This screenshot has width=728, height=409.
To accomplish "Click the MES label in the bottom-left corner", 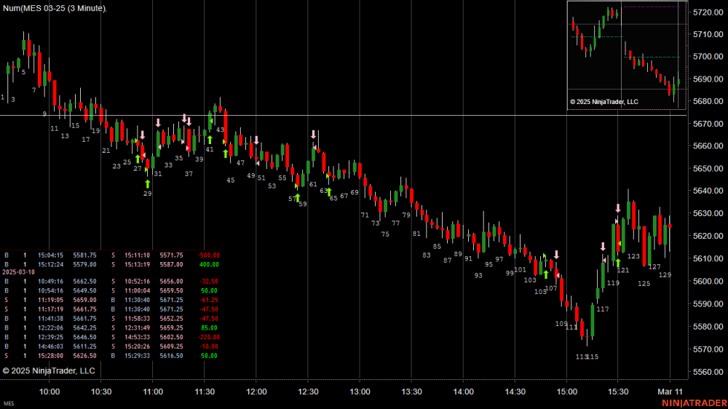I will point(9,403).
